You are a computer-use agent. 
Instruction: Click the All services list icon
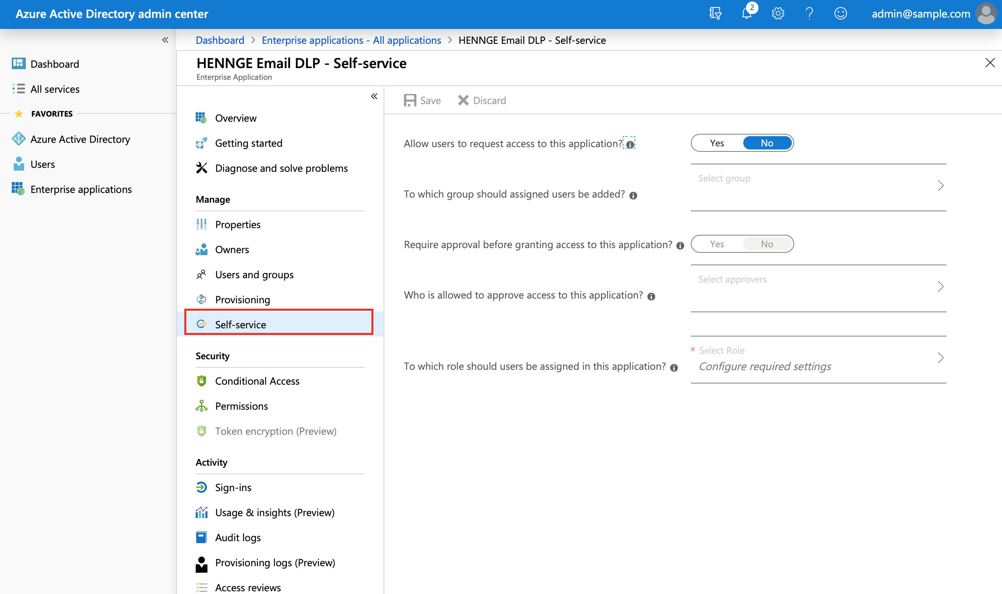pos(18,88)
